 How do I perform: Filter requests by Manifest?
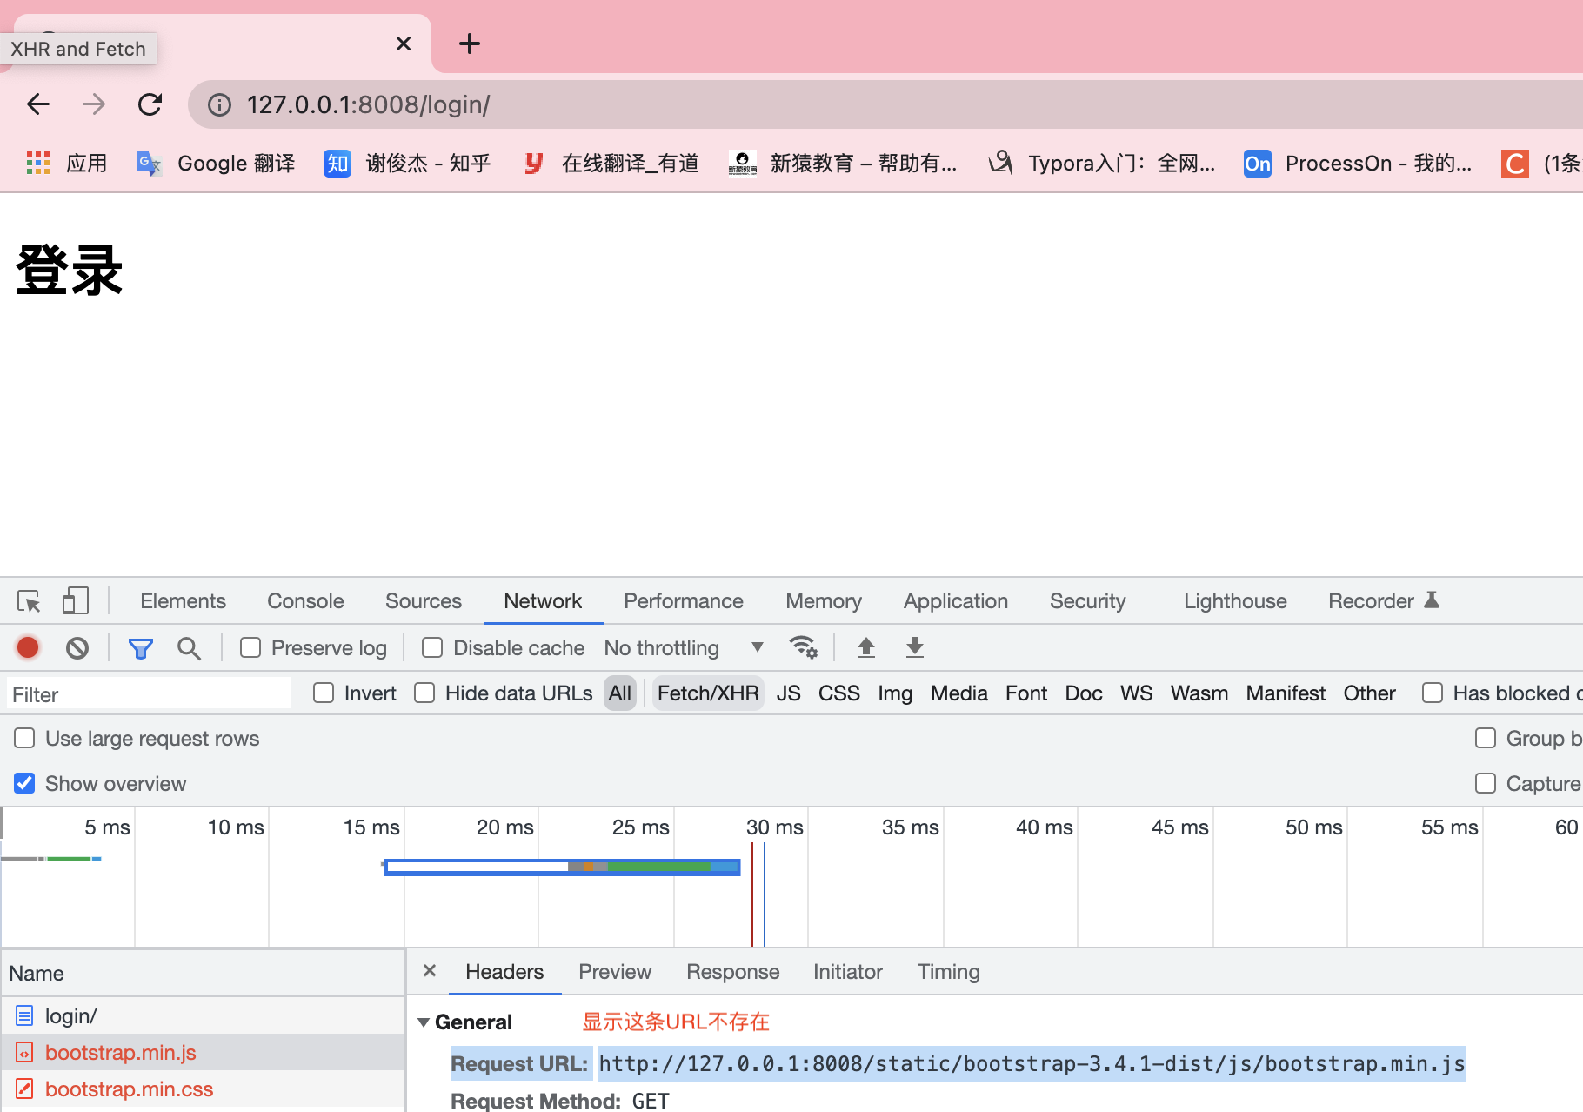tap(1286, 693)
